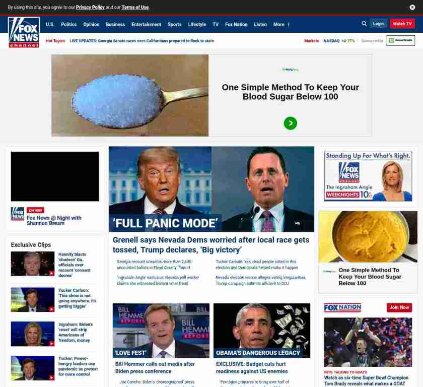
Task: Open the Georgia Senate live updates link
Action: pyautogui.click(x=142, y=41)
